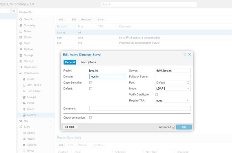Switch to the General tab
The height and width of the screenshot is (153, 232).
(x=70, y=62)
